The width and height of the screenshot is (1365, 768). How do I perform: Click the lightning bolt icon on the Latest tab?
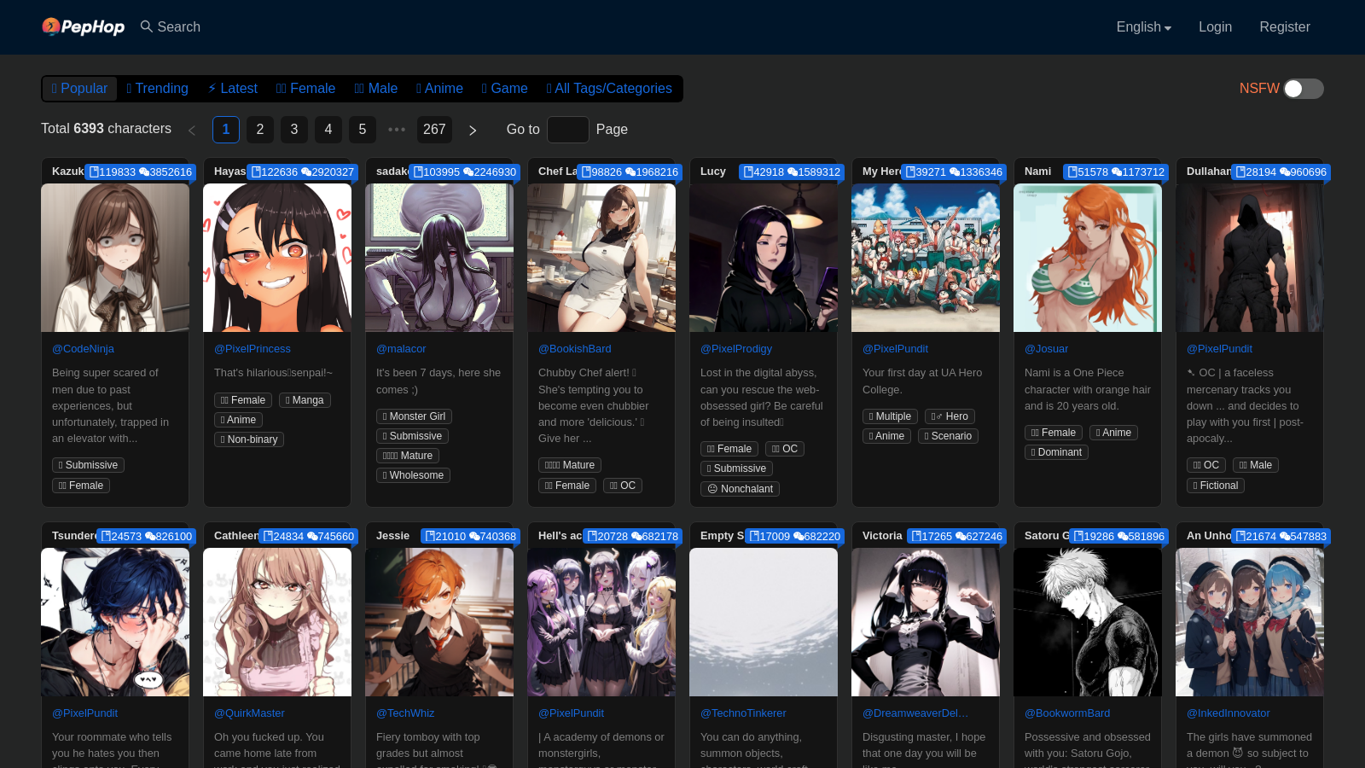(212, 88)
